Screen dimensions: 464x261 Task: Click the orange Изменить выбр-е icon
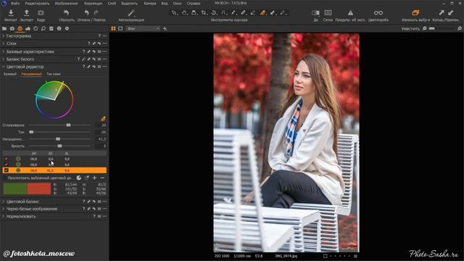(x=415, y=13)
